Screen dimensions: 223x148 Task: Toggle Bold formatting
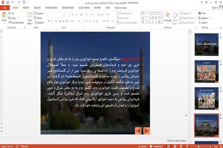[49, 21]
